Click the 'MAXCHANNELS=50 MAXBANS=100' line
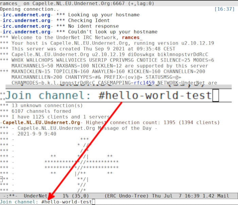Image resolution: width=238 pixels, height=205 pixels. point(110,66)
